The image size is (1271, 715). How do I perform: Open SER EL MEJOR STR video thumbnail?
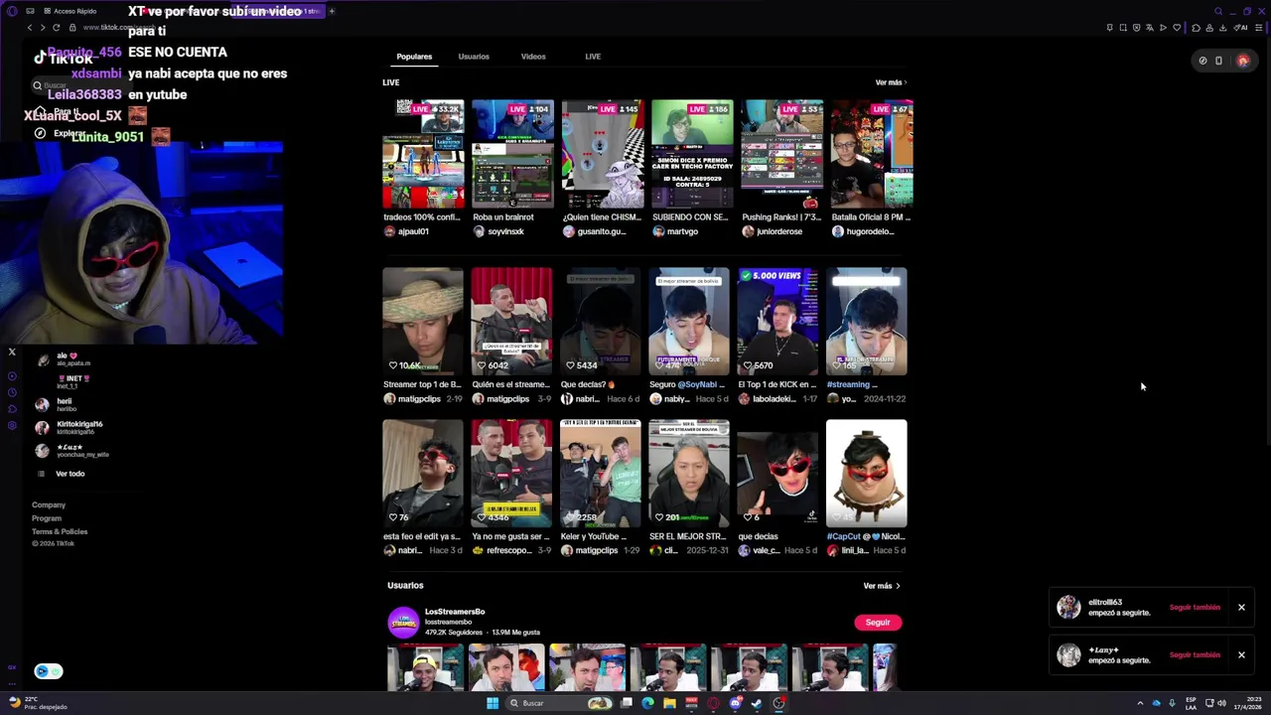pos(689,473)
